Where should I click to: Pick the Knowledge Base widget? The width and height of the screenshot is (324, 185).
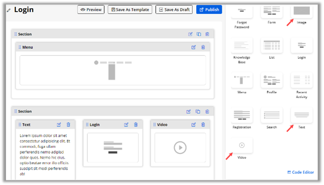(x=242, y=45)
